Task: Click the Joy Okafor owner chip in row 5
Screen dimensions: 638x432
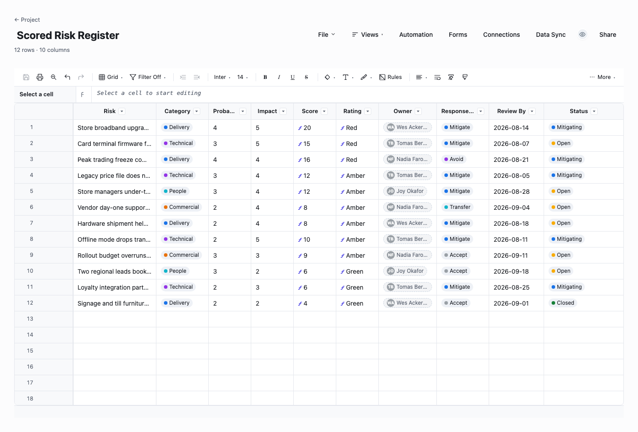Action: coord(405,191)
